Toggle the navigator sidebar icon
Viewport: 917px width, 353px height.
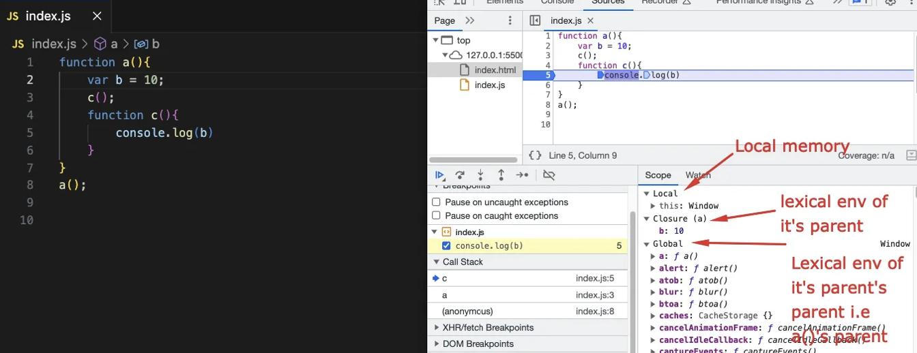click(x=535, y=20)
